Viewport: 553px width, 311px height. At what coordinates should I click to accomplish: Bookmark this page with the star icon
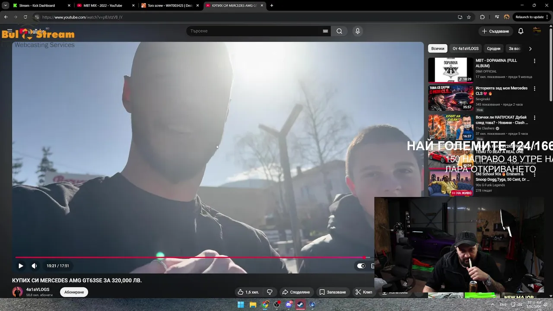point(469,17)
